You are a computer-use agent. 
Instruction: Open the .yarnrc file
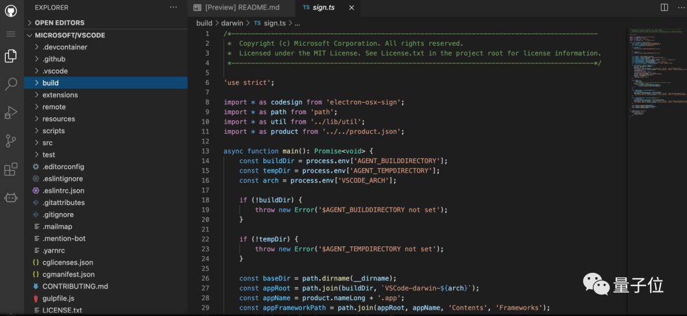(106, 251)
